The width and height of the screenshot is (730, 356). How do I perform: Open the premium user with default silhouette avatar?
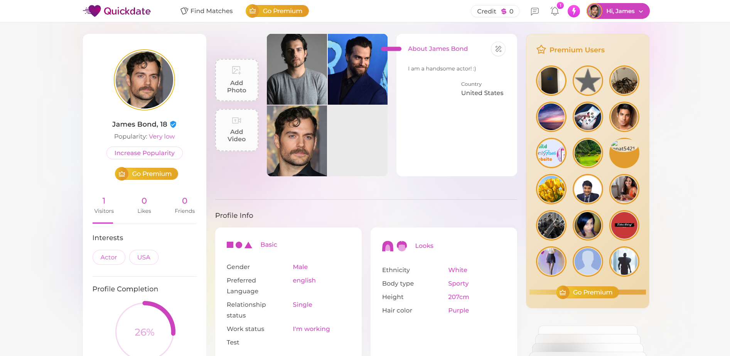pos(588,261)
